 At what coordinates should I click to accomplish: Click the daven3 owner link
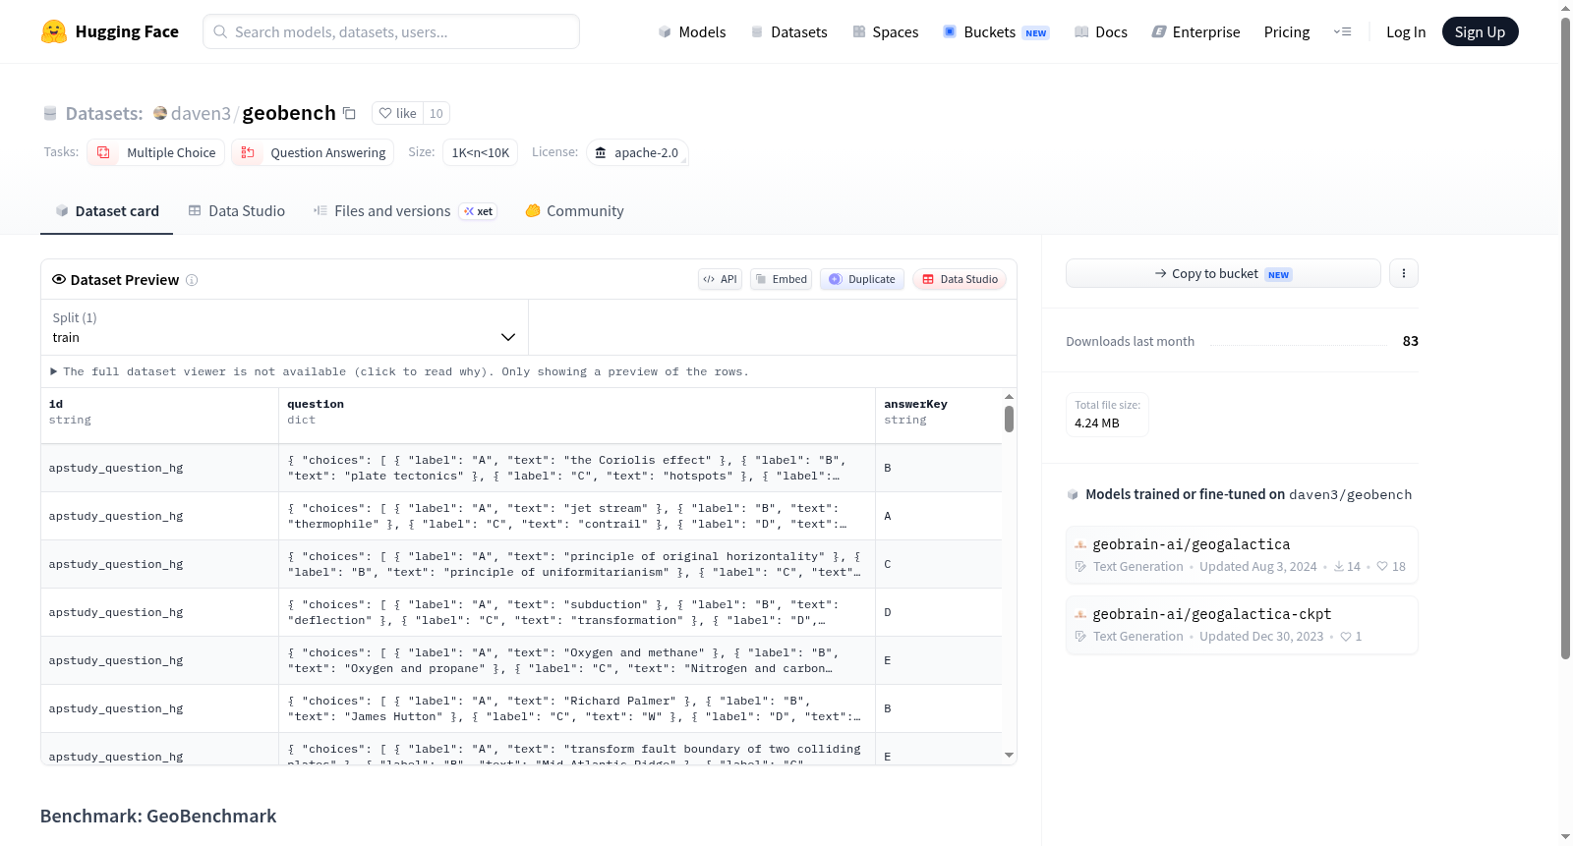tap(201, 113)
